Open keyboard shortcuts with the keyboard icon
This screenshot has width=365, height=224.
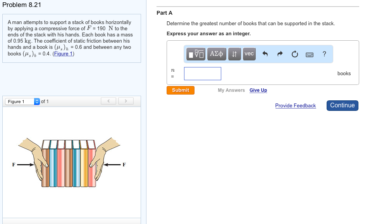(309, 54)
